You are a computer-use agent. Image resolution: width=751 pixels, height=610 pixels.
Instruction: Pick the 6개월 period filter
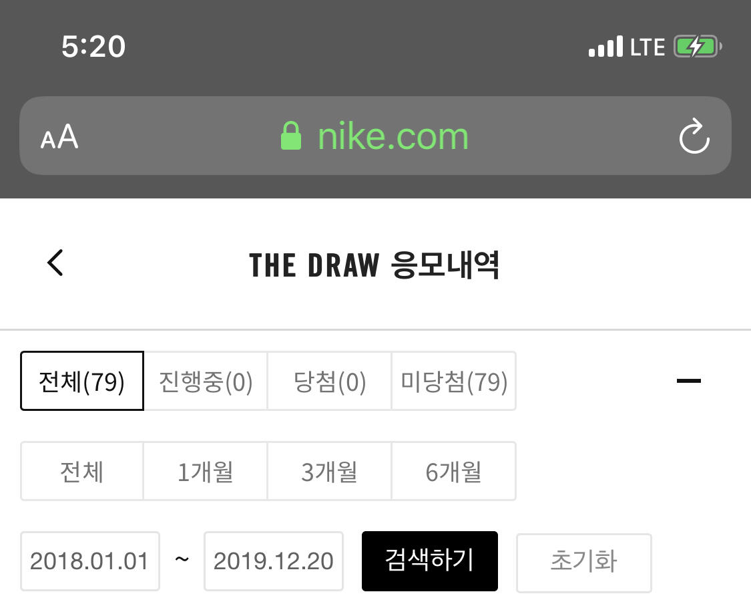[454, 472]
